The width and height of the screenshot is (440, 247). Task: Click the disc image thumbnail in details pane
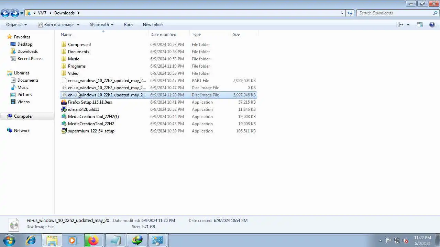coord(14,224)
